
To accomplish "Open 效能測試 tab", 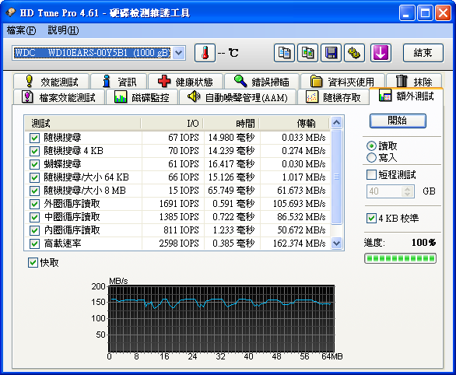I will coord(51,82).
